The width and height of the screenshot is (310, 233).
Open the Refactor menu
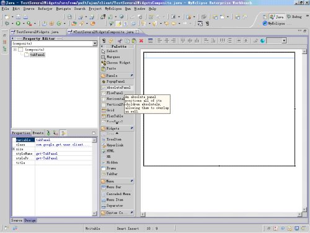pyautogui.click(x=45, y=9)
